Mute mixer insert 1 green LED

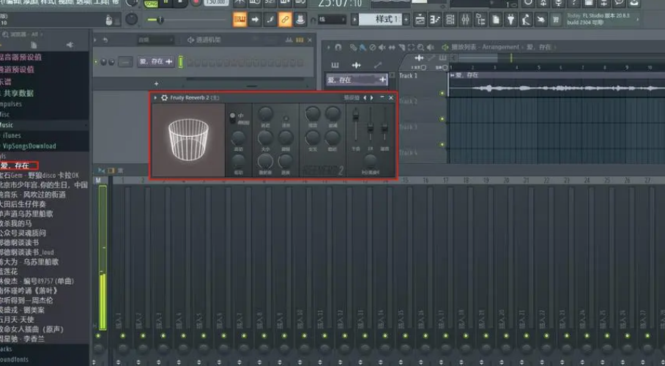point(123,335)
